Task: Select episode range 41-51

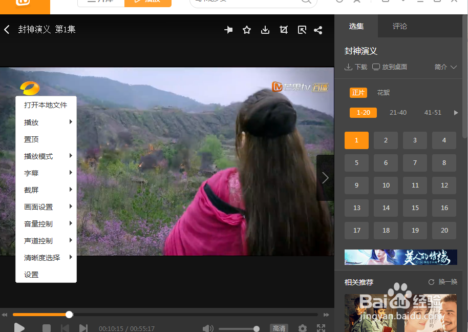Action: (x=433, y=113)
